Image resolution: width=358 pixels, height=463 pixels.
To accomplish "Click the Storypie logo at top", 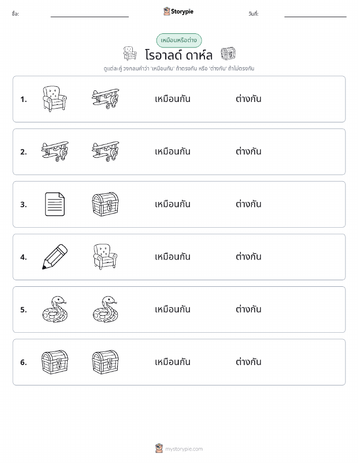I will [x=178, y=12].
